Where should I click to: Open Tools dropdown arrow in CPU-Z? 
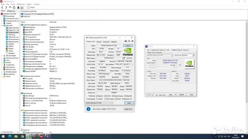(x=175, y=95)
